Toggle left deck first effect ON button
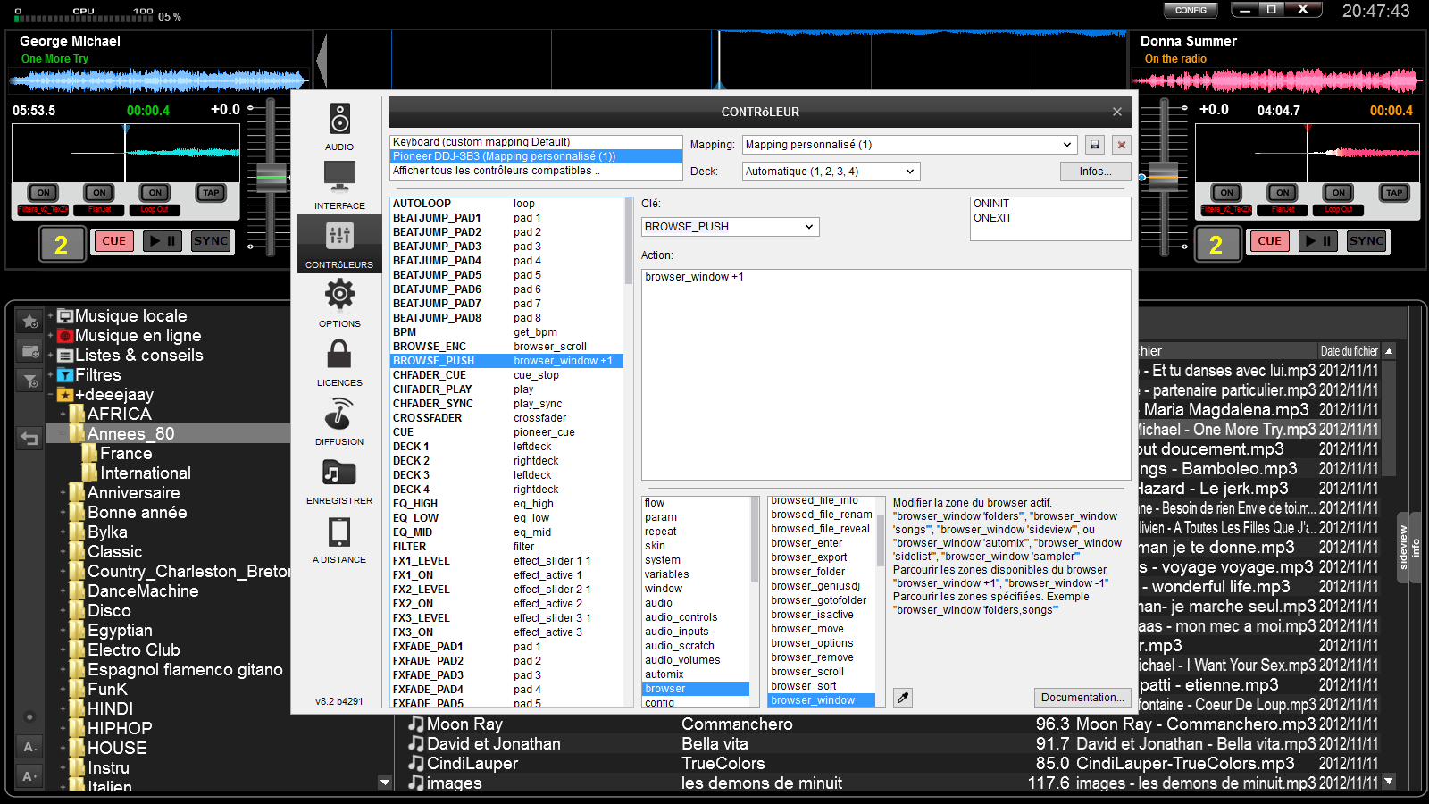 click(x=43, y=193)
